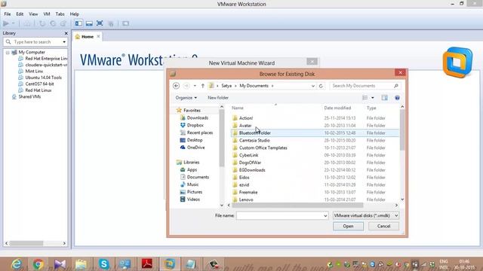
Task: Close the Home tab
Action: 98,36
